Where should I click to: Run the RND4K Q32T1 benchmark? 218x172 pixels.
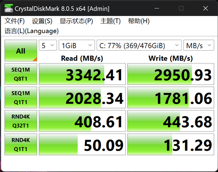pos(21,121)
